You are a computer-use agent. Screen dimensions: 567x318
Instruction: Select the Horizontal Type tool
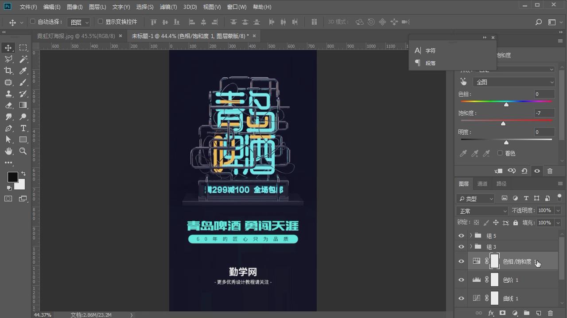[x=23, y=128]
